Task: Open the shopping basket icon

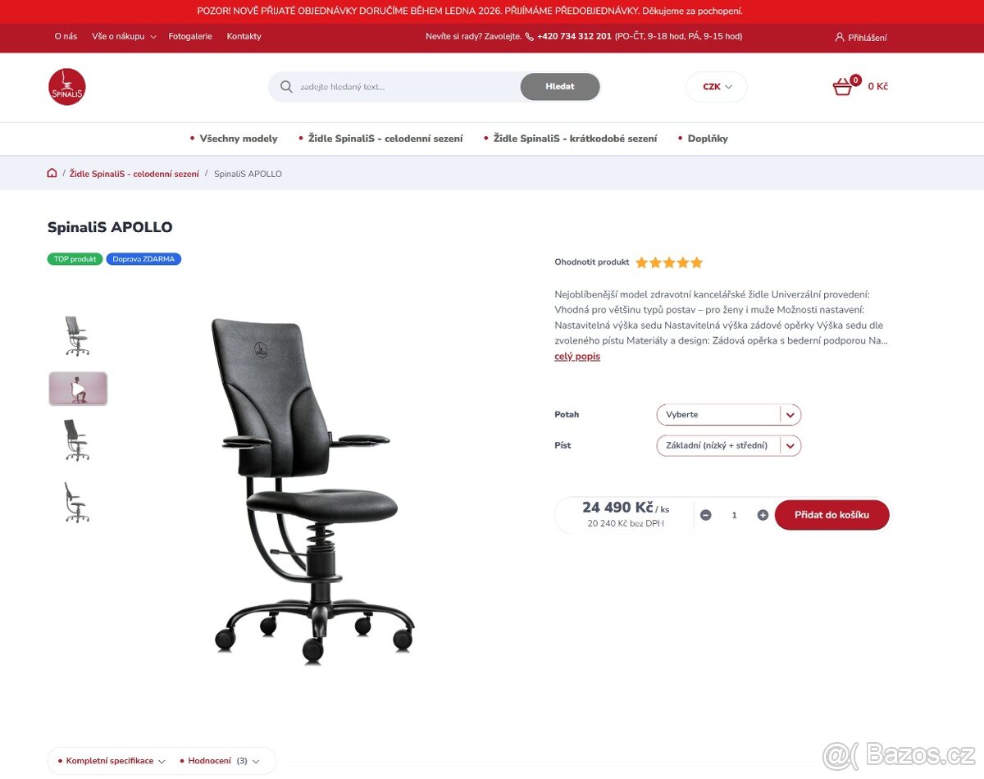Action: point(843,87)
